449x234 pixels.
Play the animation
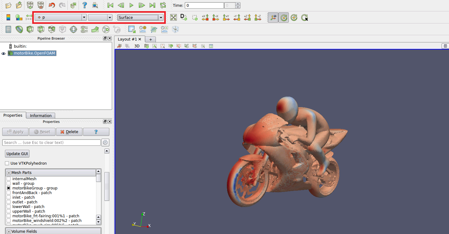(131, 5)
